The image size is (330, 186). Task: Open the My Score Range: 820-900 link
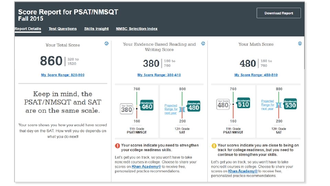coord(63,75)
